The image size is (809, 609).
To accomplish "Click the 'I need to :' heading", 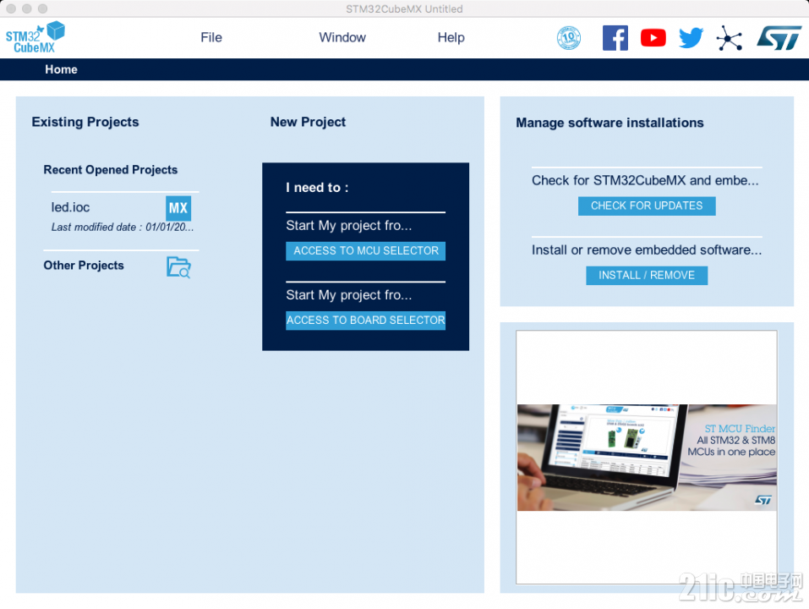I will pyautogui.click(x=317, y=188).
